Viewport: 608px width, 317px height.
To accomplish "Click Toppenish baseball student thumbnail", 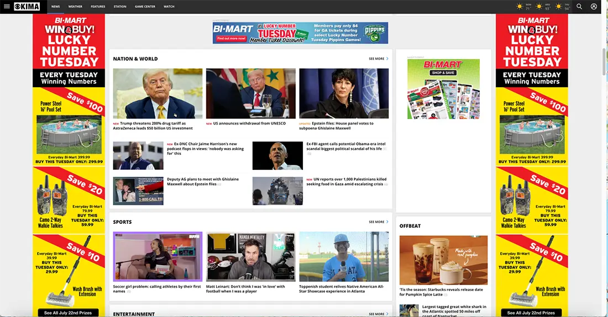I will coord(344,257).
